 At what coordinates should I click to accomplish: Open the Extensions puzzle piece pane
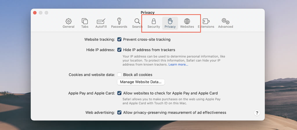coord(206,23)
